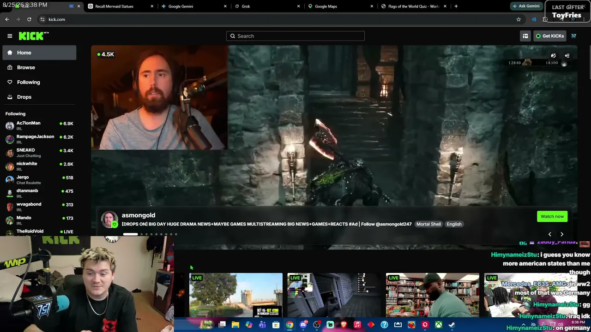Go back using the browser back arrow
The image size is (591, 332).
pyautogui.click(x=7, y=19)
